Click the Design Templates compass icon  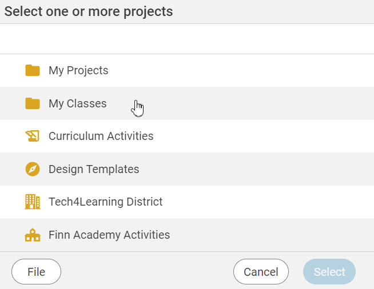coord(33,169)
